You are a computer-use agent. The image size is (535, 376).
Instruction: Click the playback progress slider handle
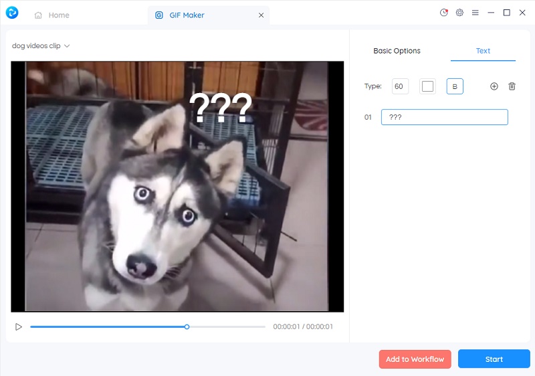click(187, 327)
